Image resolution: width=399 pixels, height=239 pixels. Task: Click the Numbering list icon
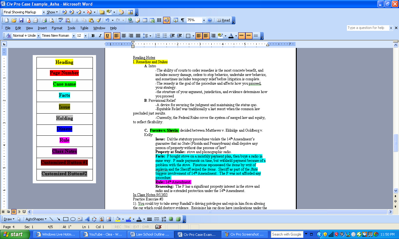tap(158, 36)
